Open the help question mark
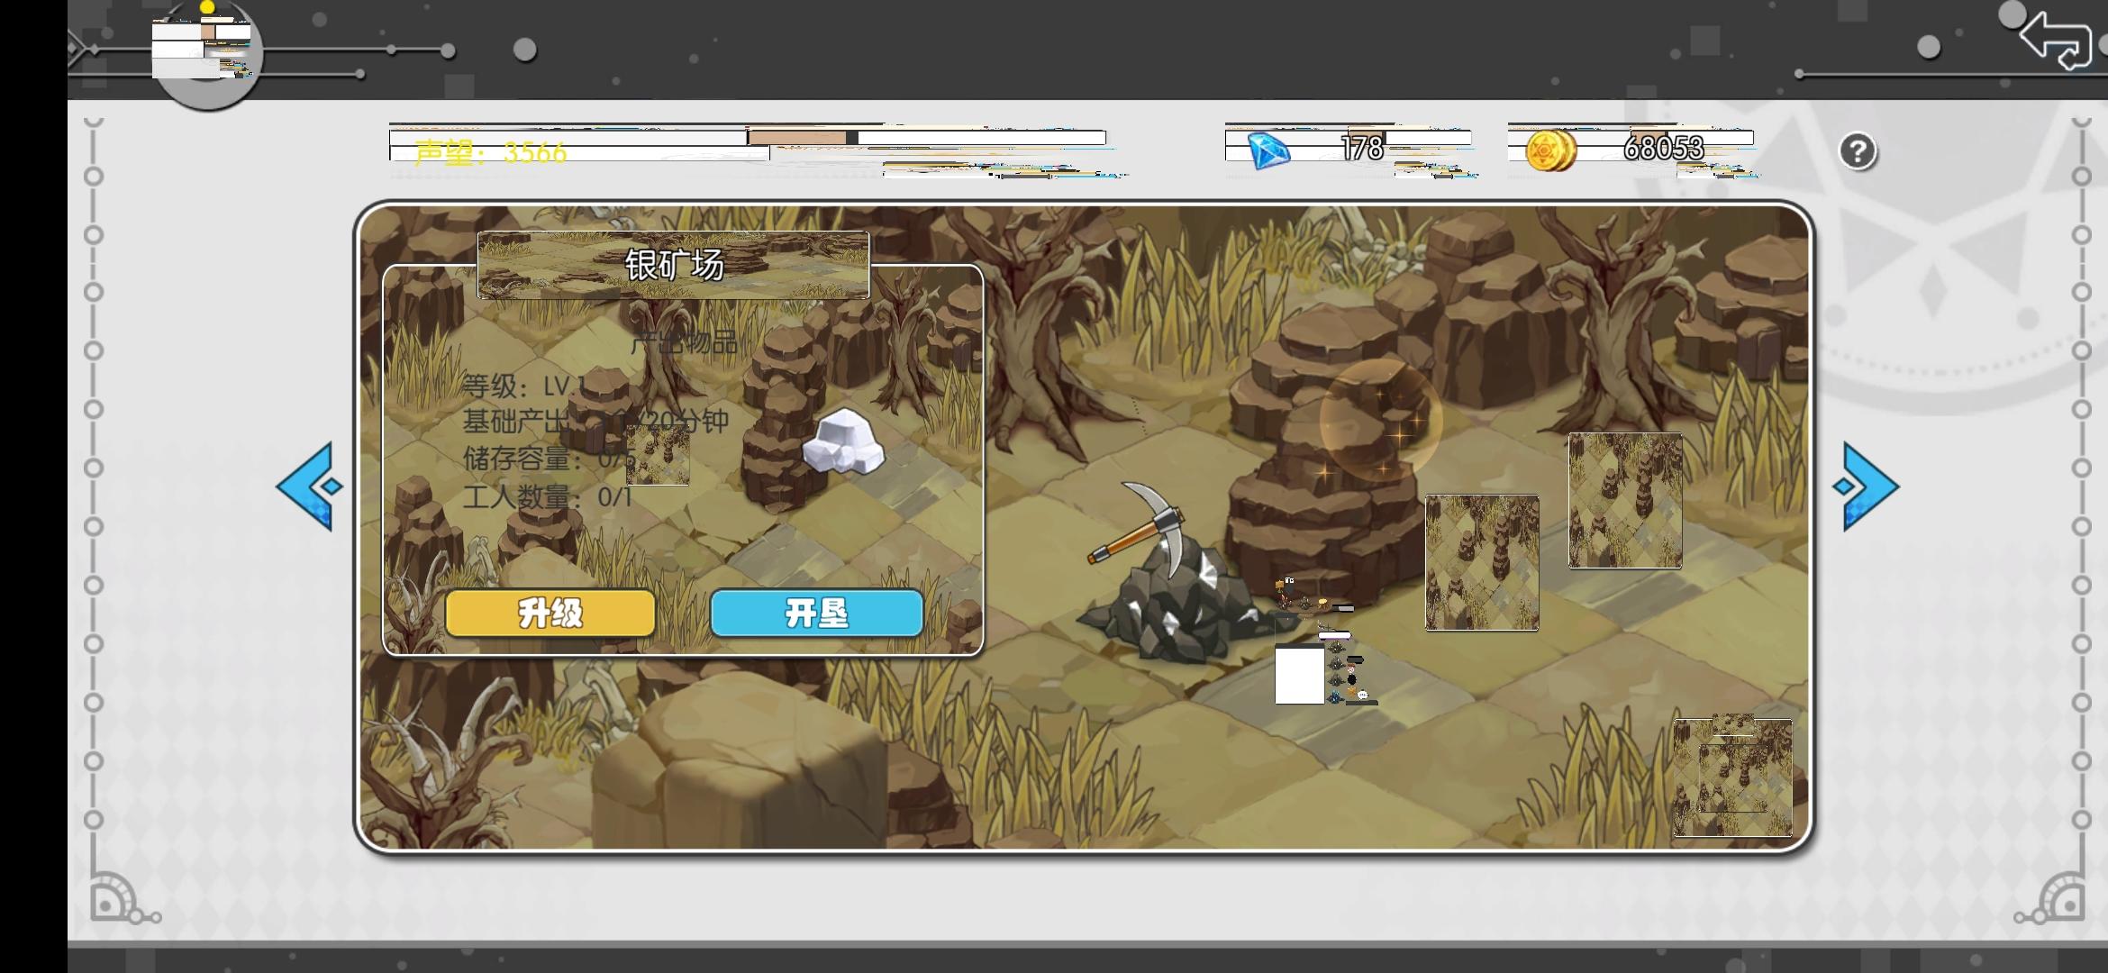 click(x=1858, y=151)
